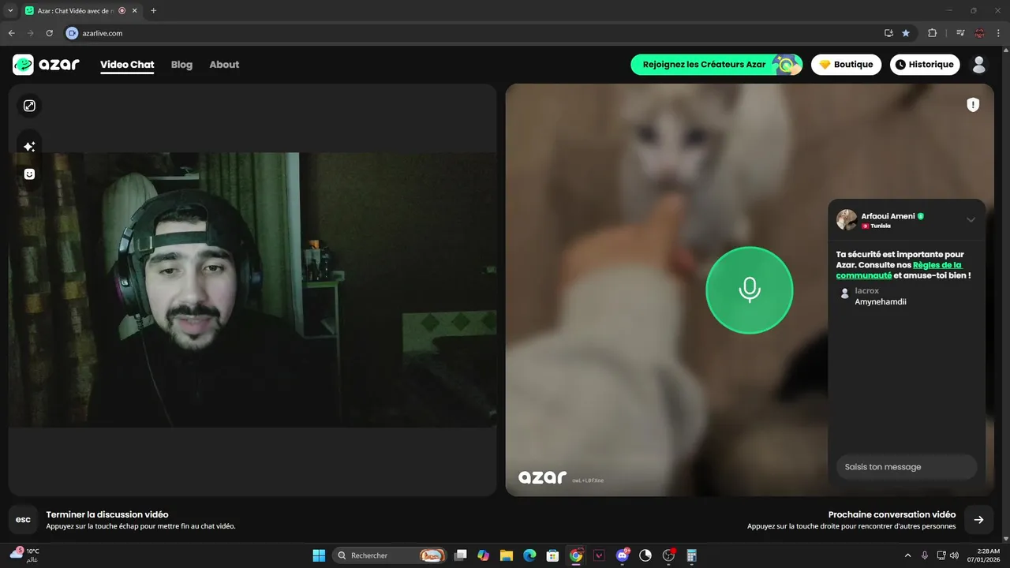The height and width of the screenshot is (568, 1010).
Task: Open Discord from the taskbar
Action: [x=623, y=555]
